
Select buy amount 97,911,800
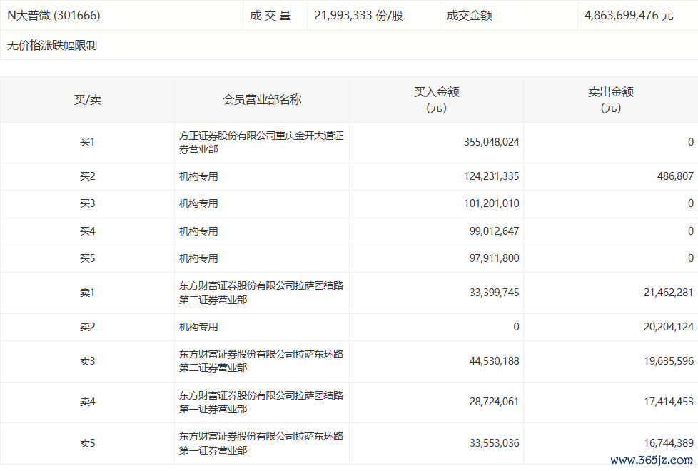[x=494, y=258]
